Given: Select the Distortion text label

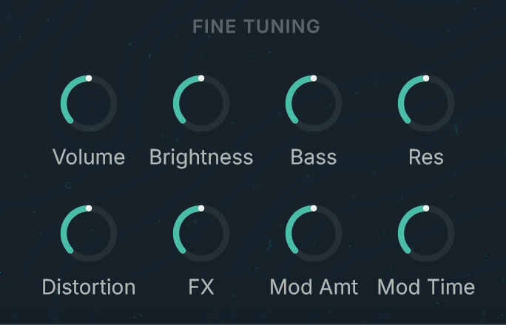Looking at the screenshot, I should (89, 287).
